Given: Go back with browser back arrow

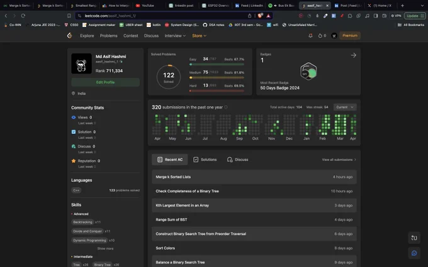Looking at the screenshot, I should tap(6, 16).
